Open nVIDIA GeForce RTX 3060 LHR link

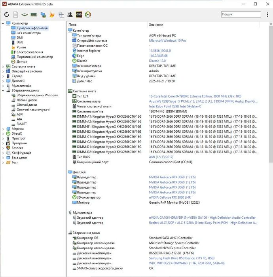coord(170,197)
